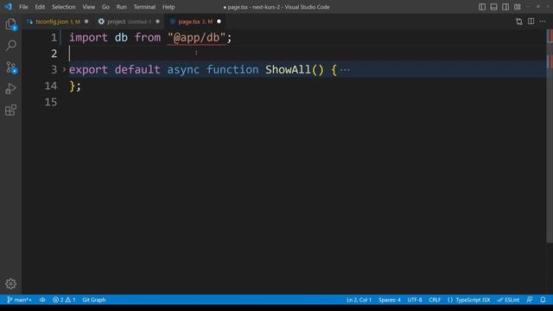Click line number 1 in gutter
The height and width of the screenshot is (311, 553).
(x=54, y=37)
